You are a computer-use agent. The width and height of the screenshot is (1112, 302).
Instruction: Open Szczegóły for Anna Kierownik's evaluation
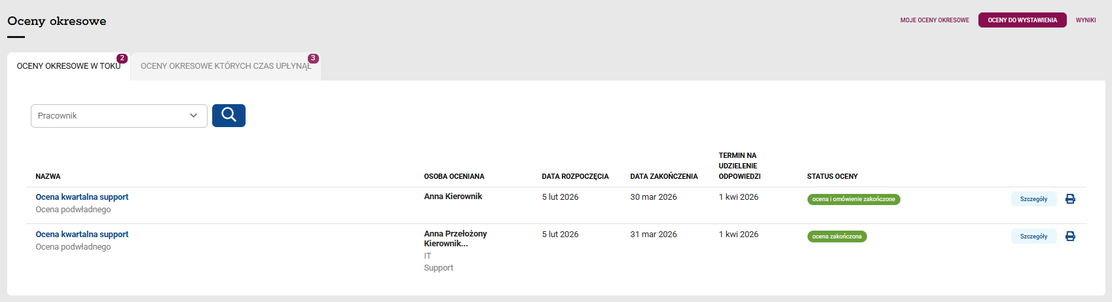click(1033, 199)
